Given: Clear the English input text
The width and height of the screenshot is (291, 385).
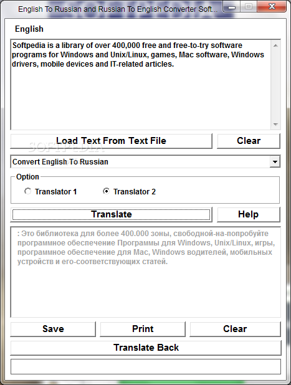Looking at the screenshot, I should coord(249,141).
